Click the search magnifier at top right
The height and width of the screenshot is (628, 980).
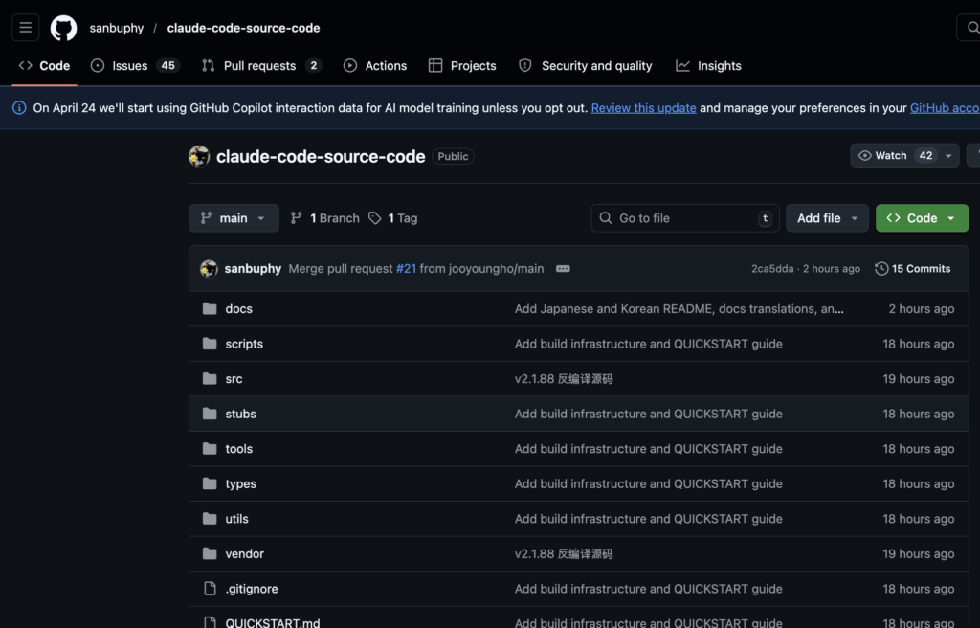click(972, 28)
